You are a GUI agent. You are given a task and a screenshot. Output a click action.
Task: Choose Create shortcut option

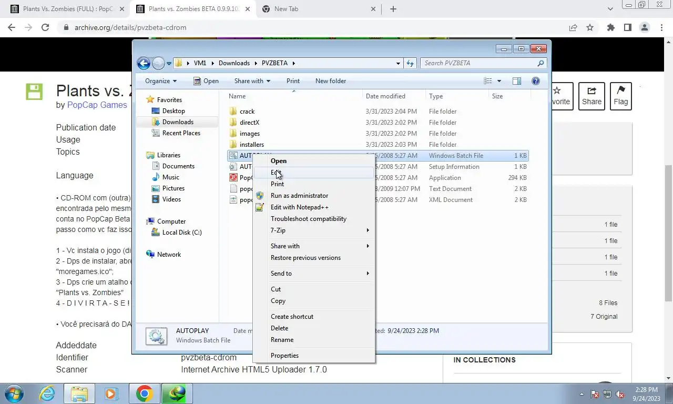(x=314, y=317)
